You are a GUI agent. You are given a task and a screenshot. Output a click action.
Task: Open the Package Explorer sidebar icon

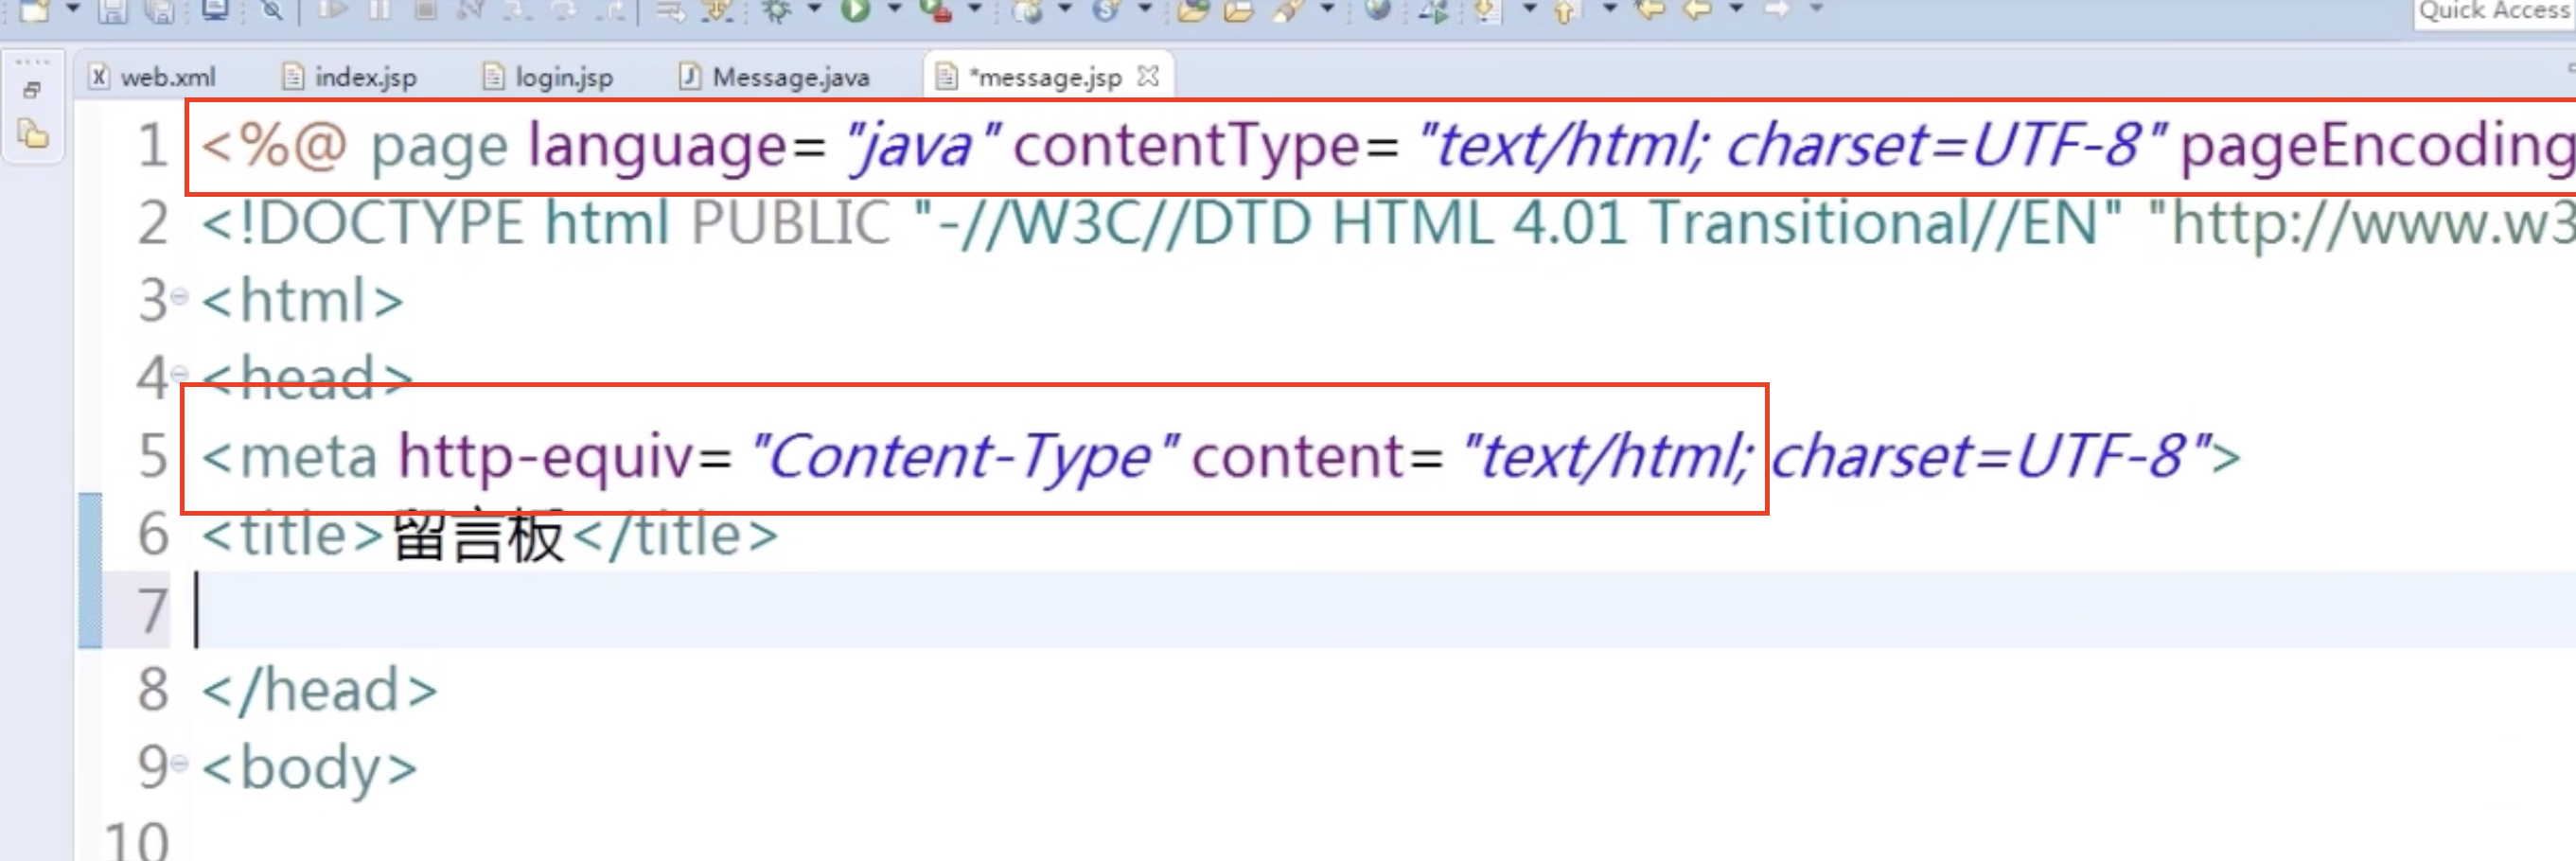pos(33,133)
